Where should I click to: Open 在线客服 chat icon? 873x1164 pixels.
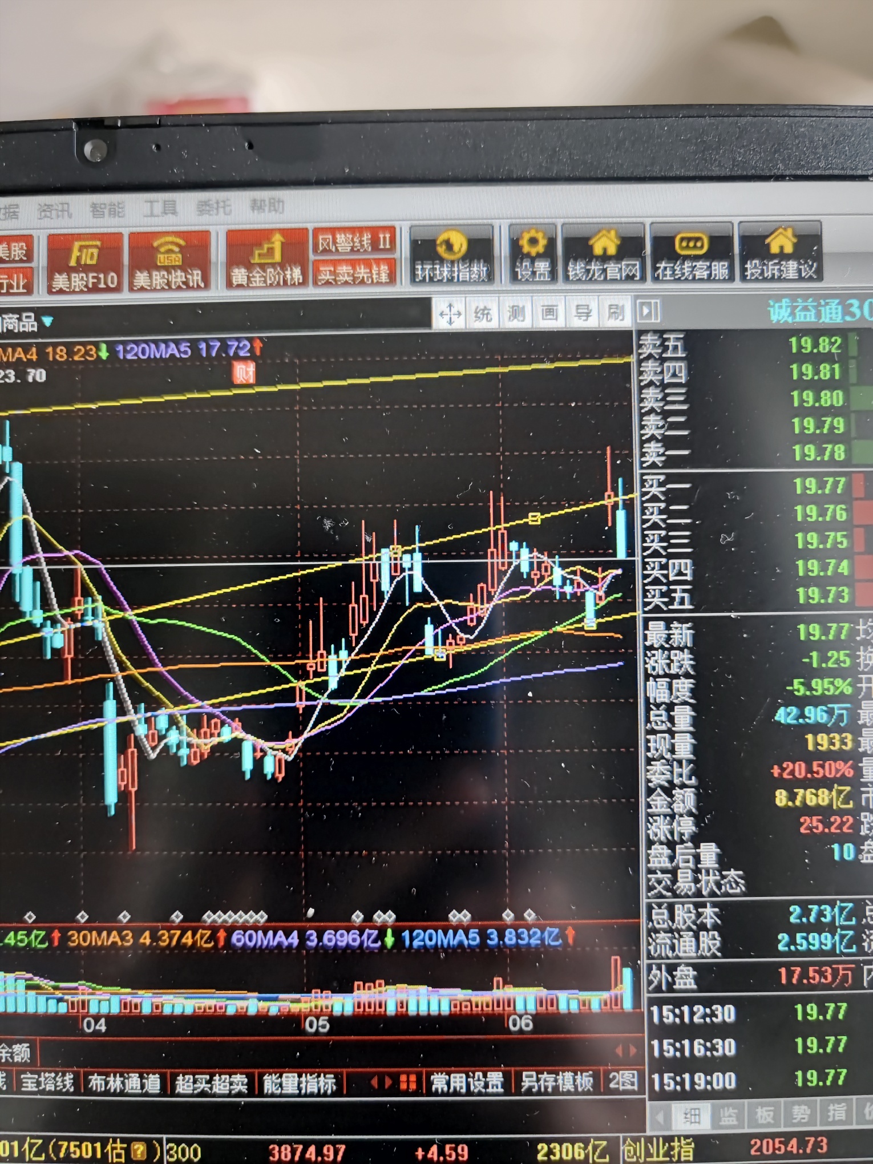coord(692,252)
